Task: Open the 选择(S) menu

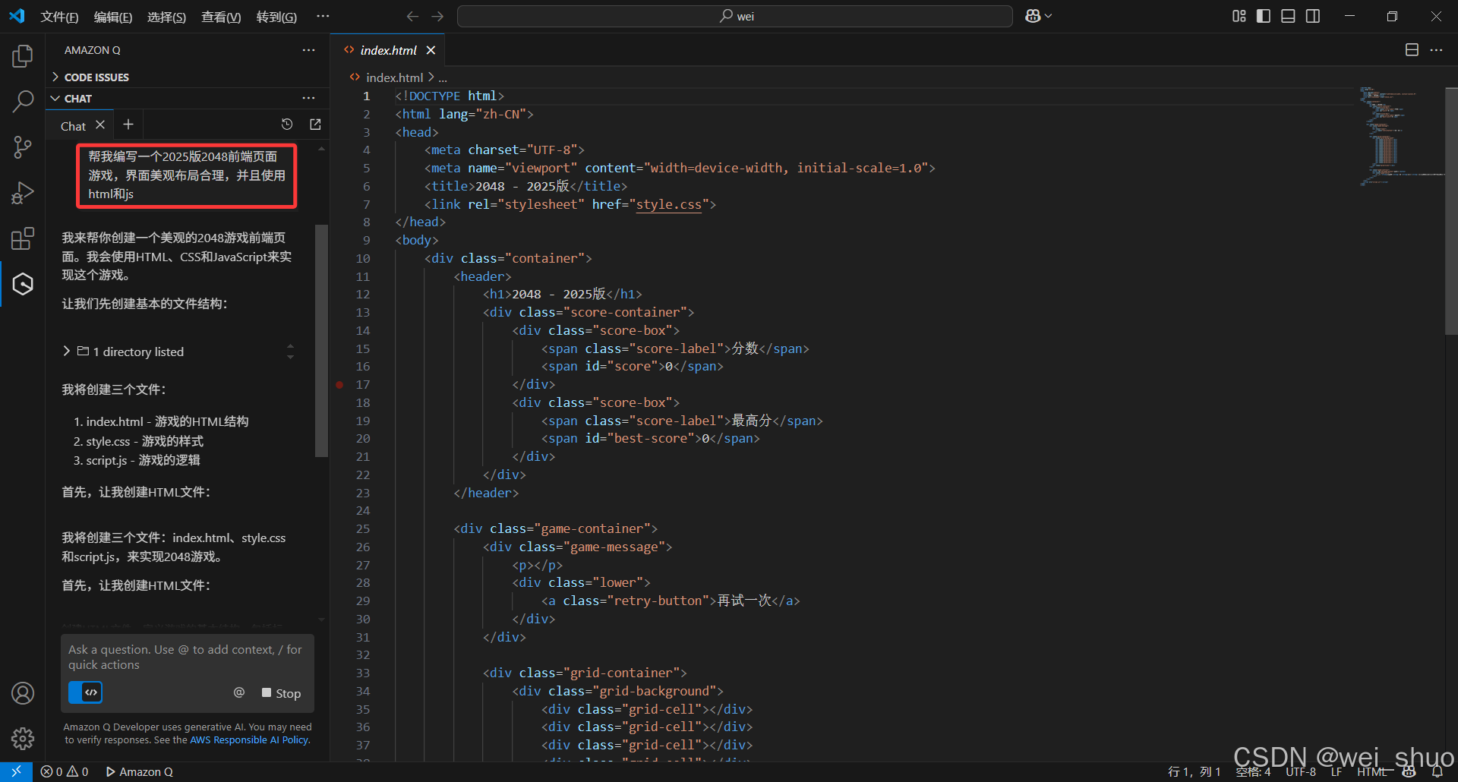Action: tap(167, 17)
